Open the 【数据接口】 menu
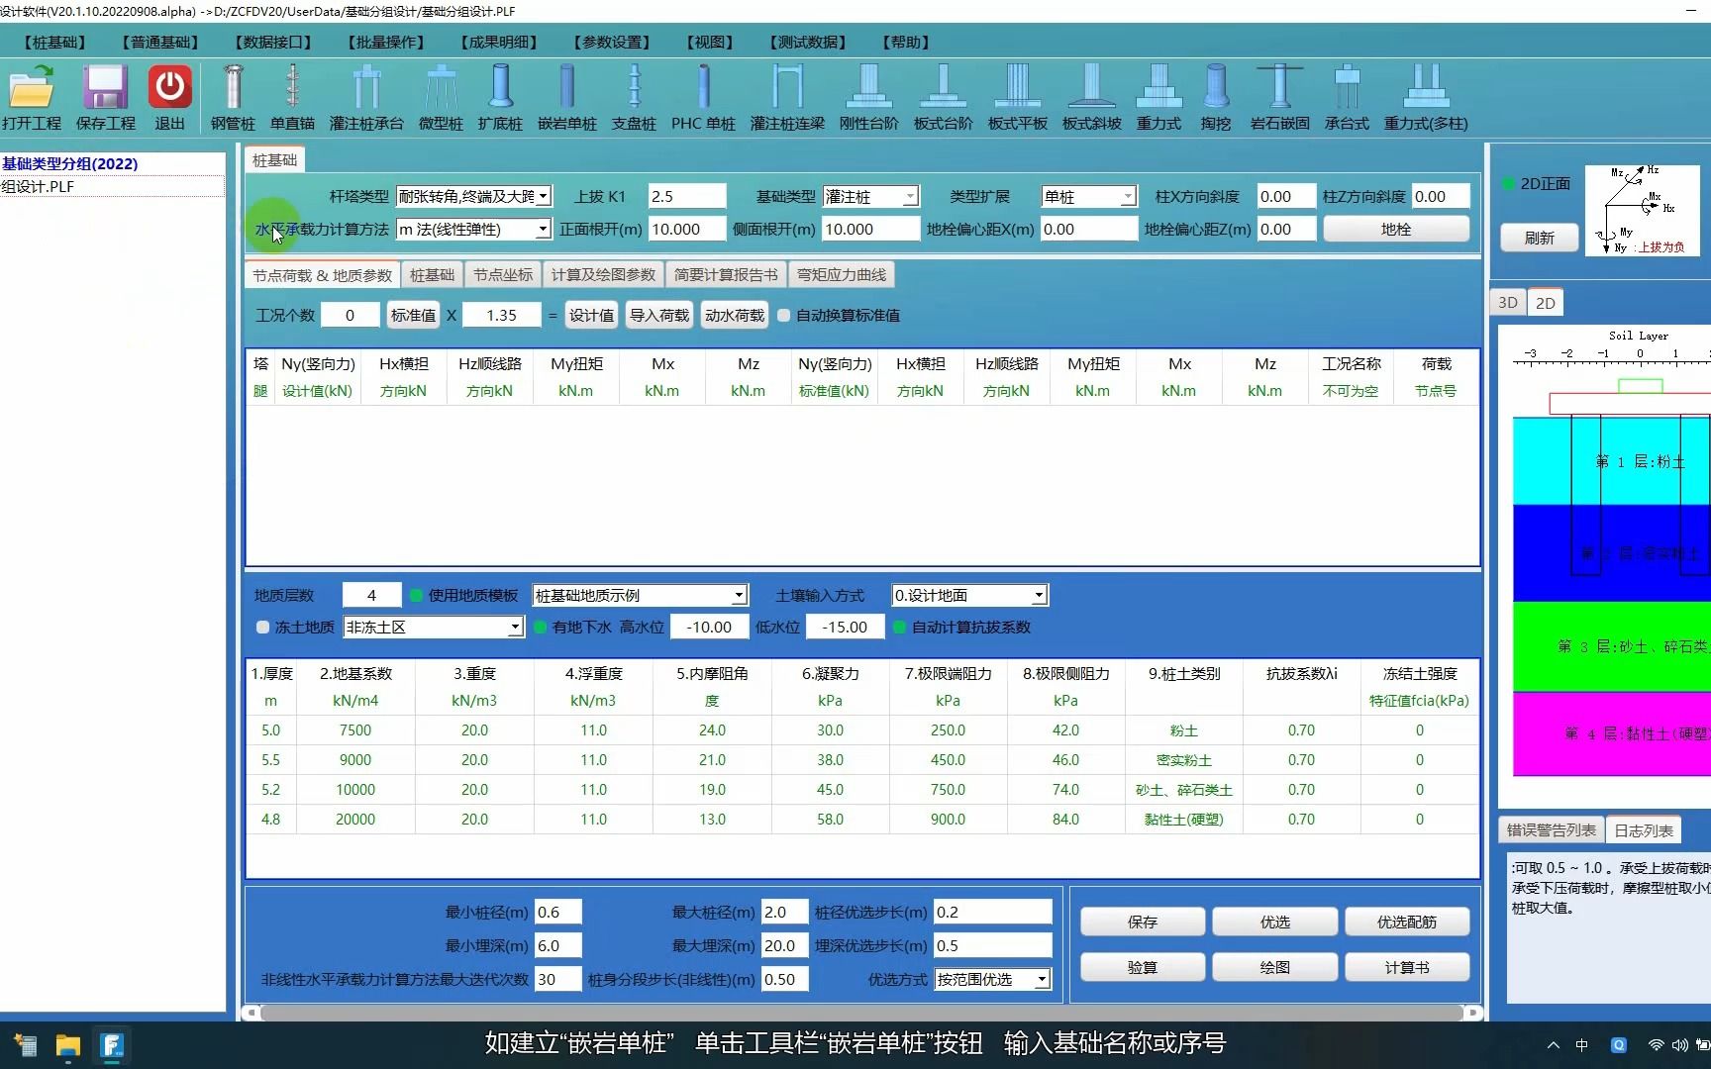The height and width of the screenshot is (1069, 1711). pyautogui.click(x=273, y=42)
